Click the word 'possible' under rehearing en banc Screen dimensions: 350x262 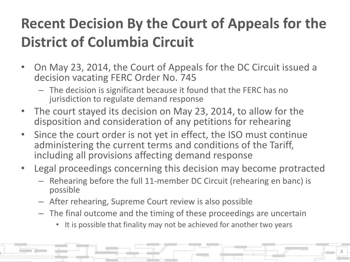[x=65, y=190]
